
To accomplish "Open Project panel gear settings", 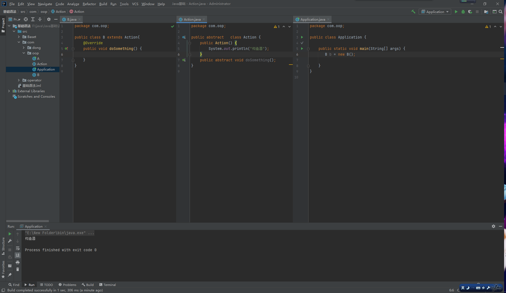I will tap(49, 19).
